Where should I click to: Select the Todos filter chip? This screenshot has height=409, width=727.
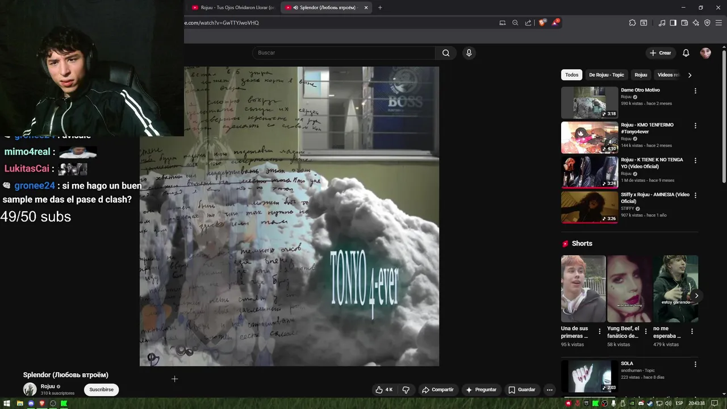[572, 75]
